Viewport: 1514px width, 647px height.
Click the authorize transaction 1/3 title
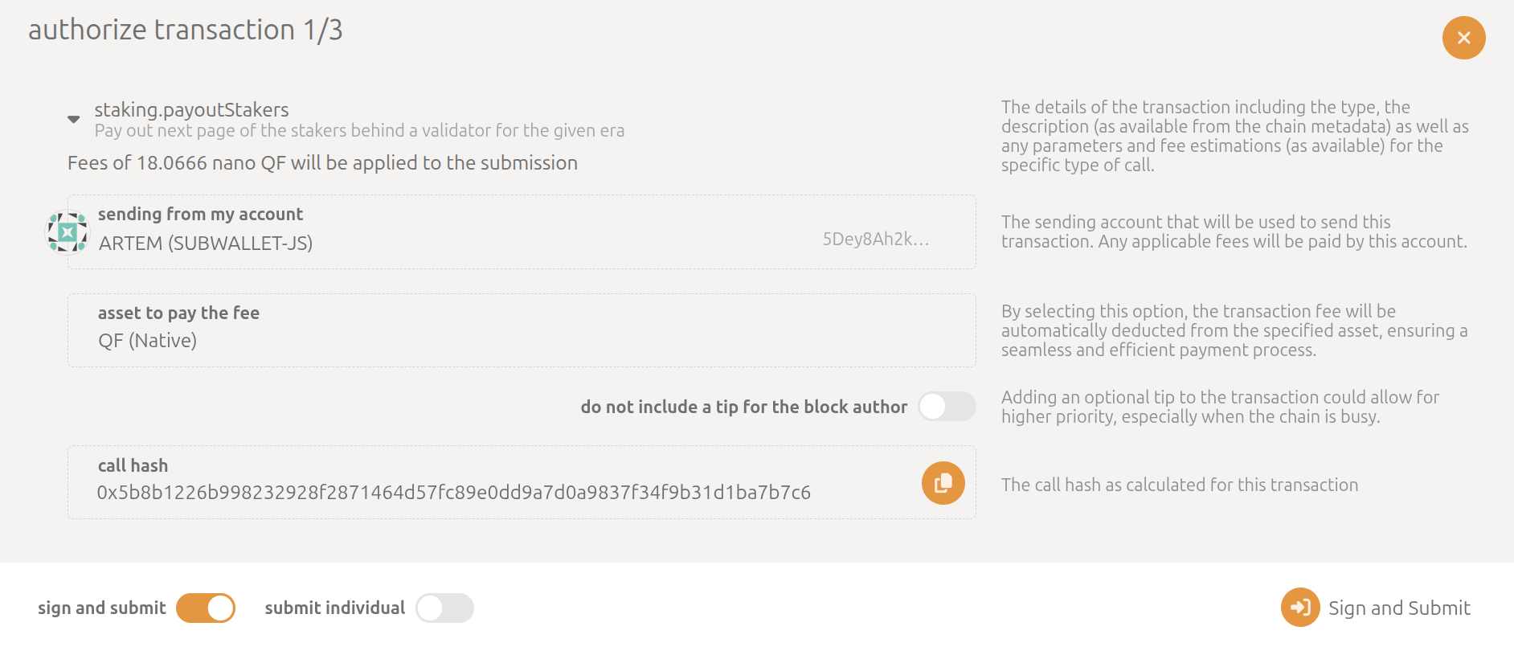pyautogui.click(x=186, y=31)
